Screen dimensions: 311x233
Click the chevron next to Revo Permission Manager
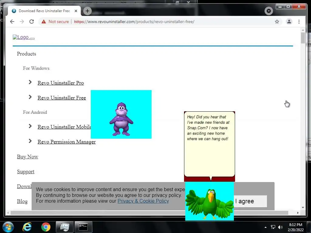pos(30,141)
